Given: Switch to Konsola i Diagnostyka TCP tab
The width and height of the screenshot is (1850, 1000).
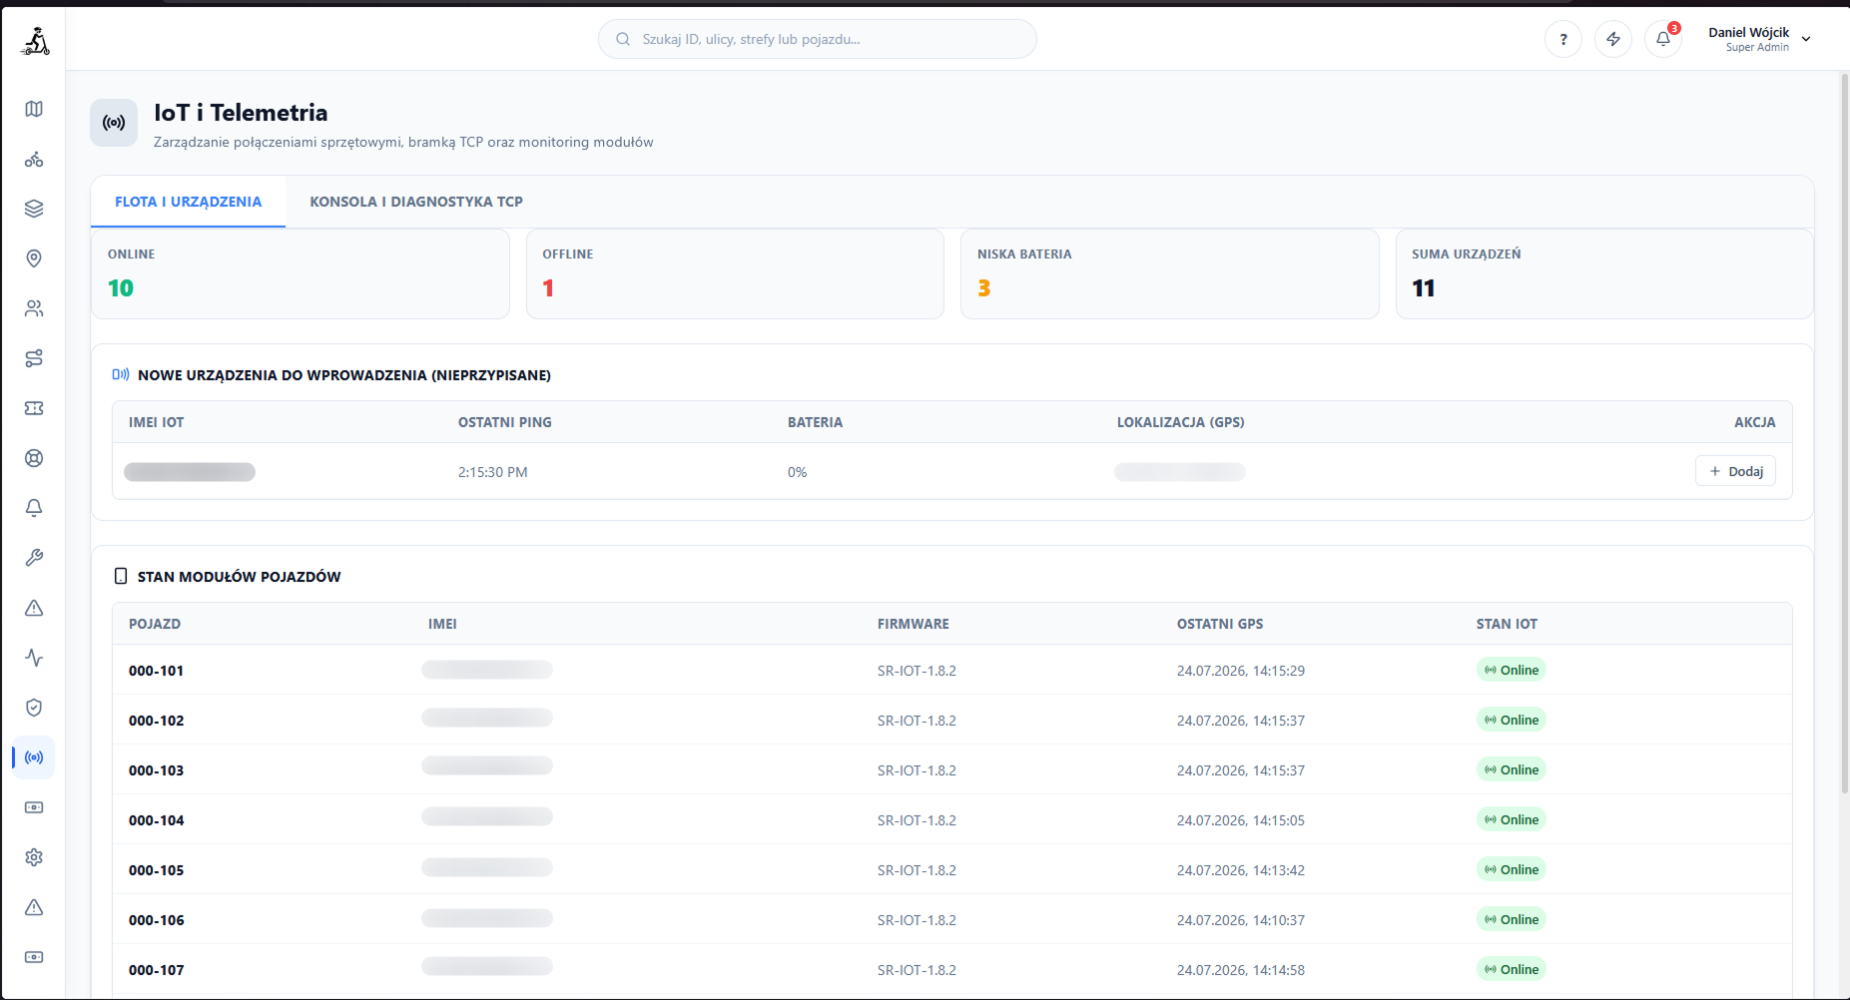Looking at the screenshot, I should tap(416, 202).
